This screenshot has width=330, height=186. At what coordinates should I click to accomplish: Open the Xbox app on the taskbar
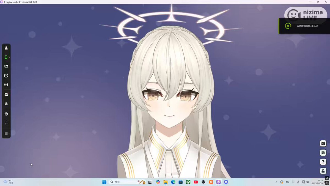click(x=188, y=182)
